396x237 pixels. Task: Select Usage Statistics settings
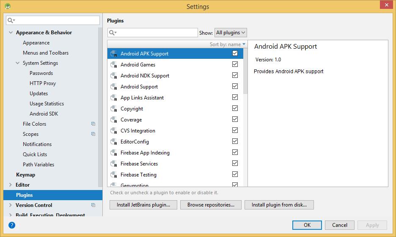tap(47, 104)
